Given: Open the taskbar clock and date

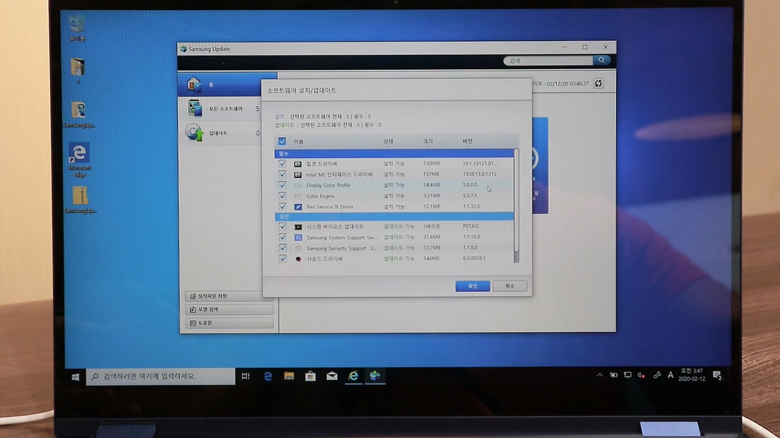Looking at the screenshot, I should coord(692,375).
